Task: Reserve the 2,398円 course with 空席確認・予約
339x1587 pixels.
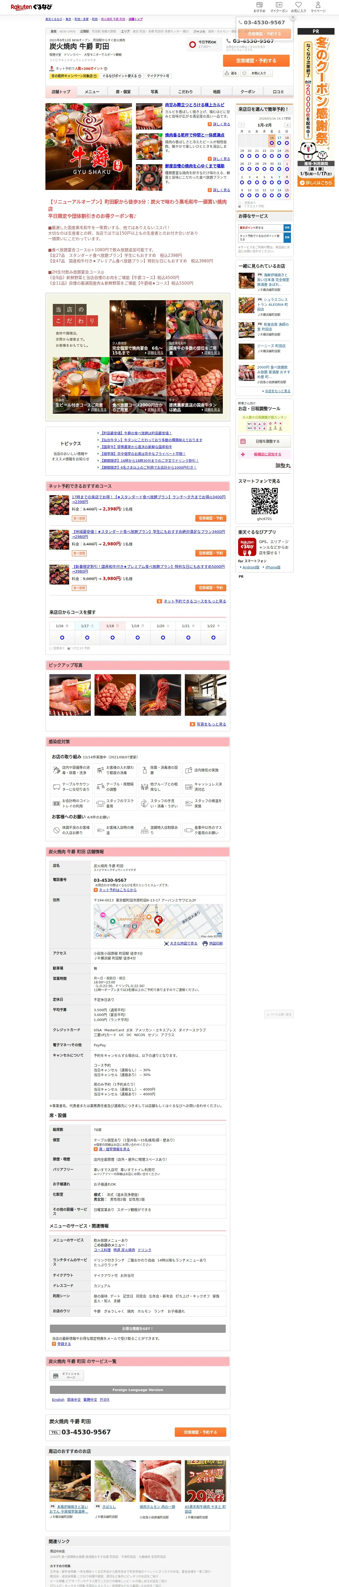Action: pos(211,519)
